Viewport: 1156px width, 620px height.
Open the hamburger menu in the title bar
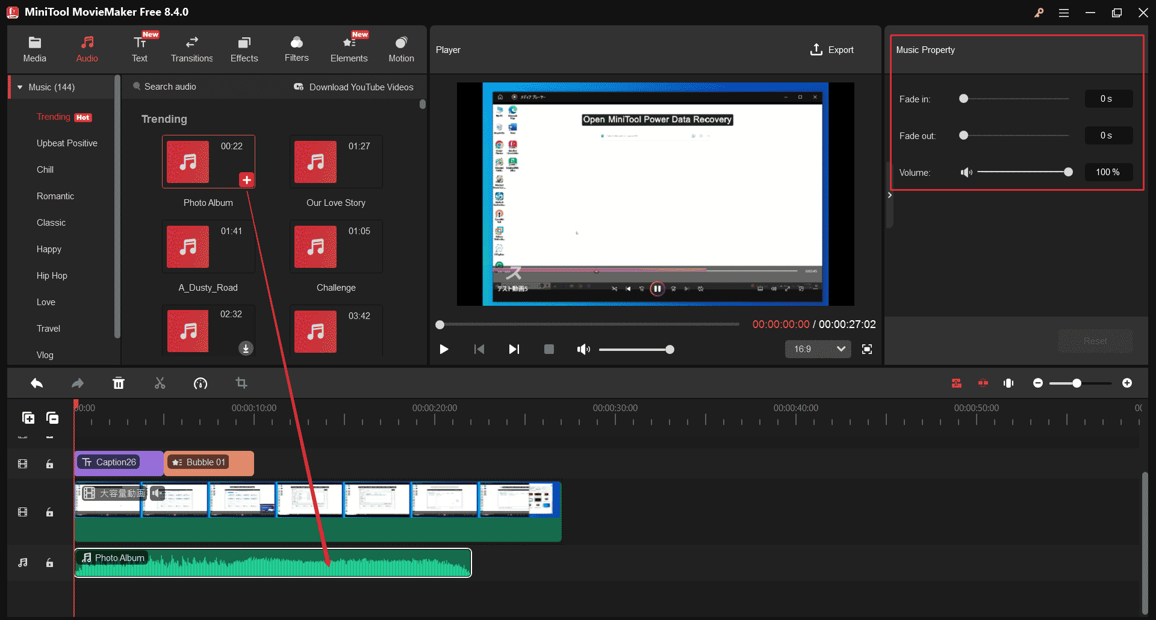click(x=1063, y=12)
